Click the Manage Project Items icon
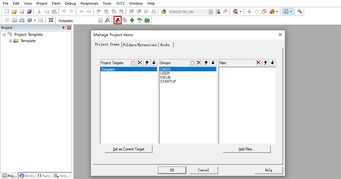 (117, 20)
